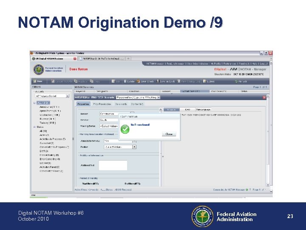This screenshot has width=306, height=230.
Task: Open the Position select value dropdown arrow
Action: coord(134,147)
